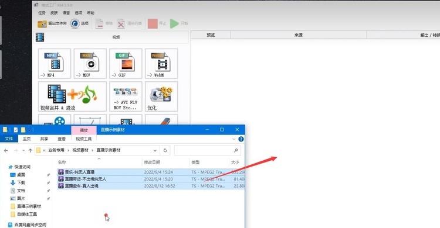This screenshot has height=228, width=440.
Task: Choose the -> MP4 conversion tile
Action: point(55,64)
